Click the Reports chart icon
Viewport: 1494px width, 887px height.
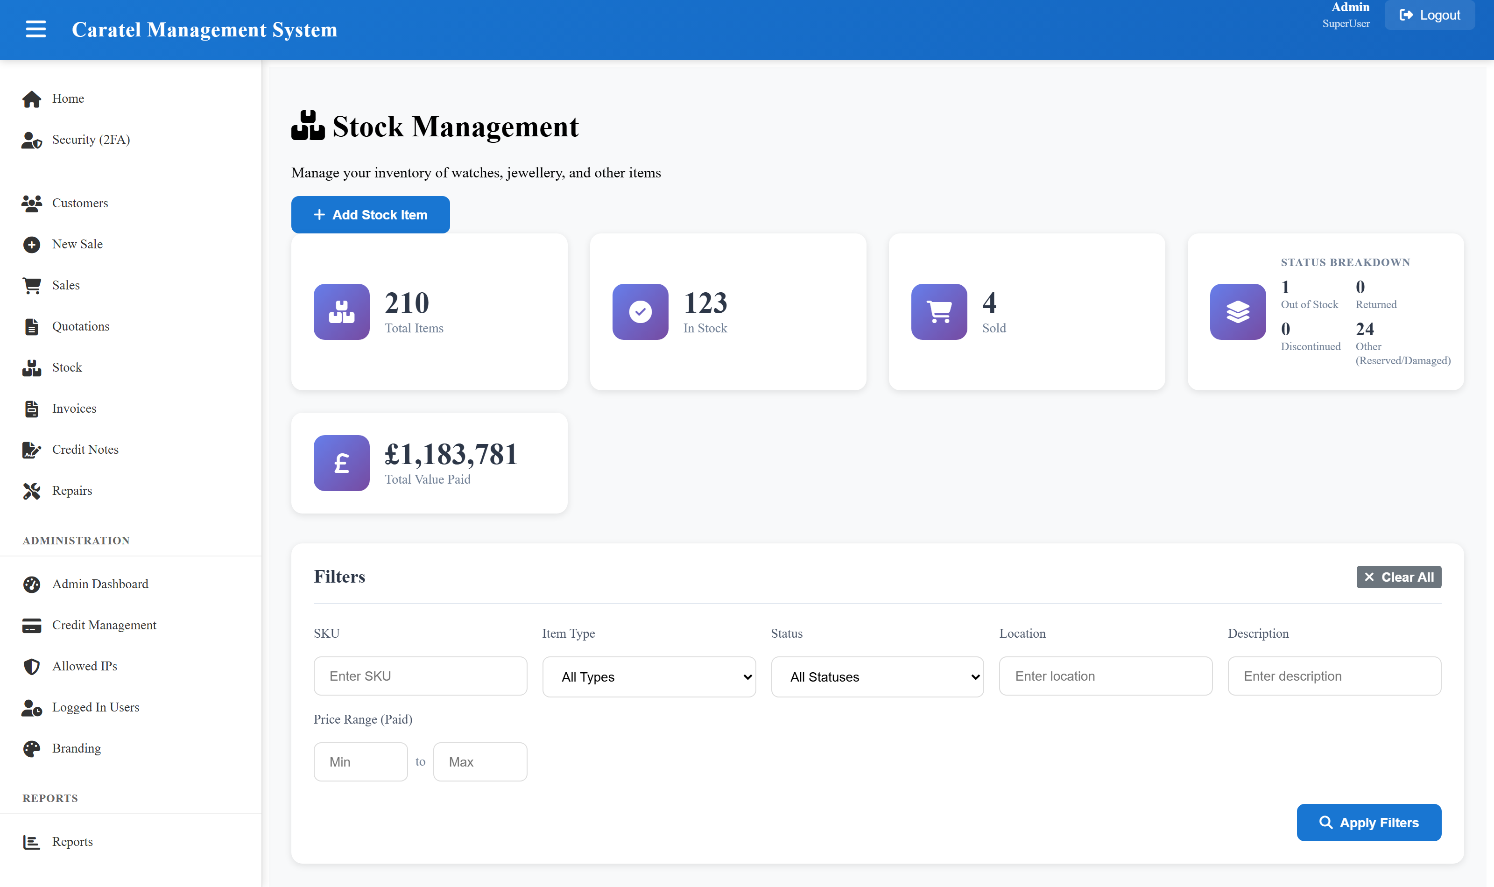tap(32, 842)
